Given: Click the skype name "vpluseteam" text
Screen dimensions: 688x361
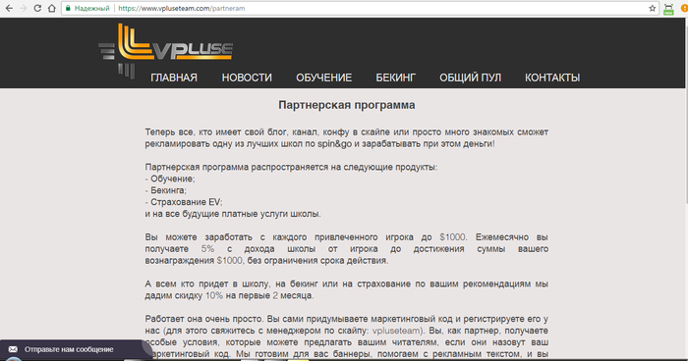Looking at the screenshot, I should [x=396, y=331].
